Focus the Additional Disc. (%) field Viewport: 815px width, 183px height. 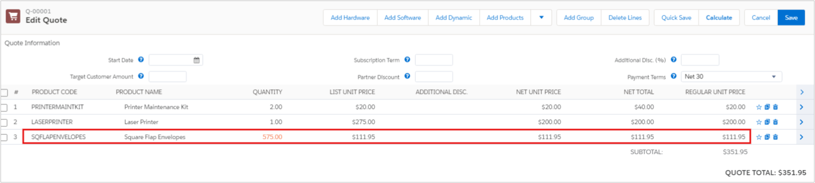pyautogui.click(x=700, y=60)
